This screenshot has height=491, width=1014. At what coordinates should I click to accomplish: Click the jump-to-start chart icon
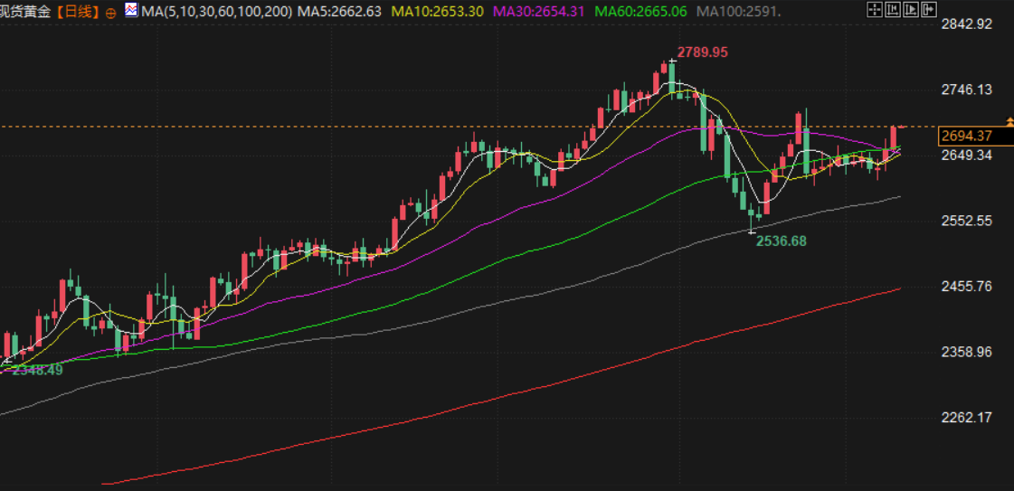click(893, 10)
